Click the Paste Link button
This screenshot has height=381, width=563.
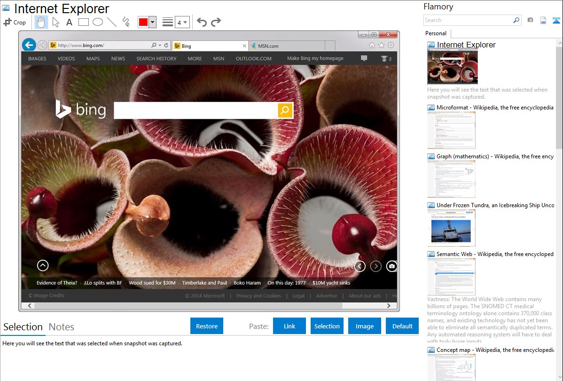[289, 326]
